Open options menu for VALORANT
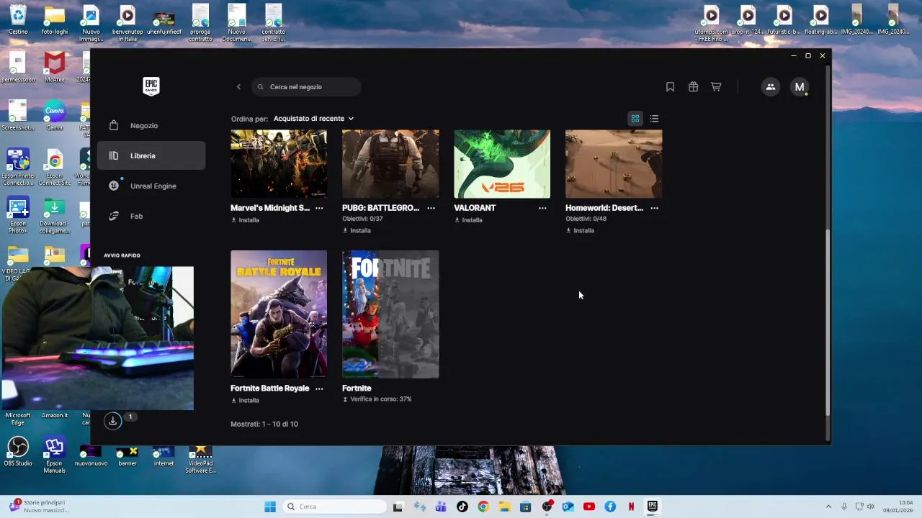Screen dimensions: 922x518 542,208
